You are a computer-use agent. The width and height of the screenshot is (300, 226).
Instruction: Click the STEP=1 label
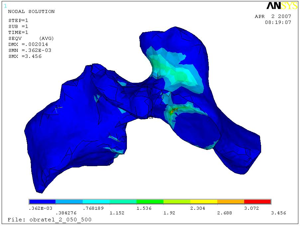[18, 20]
